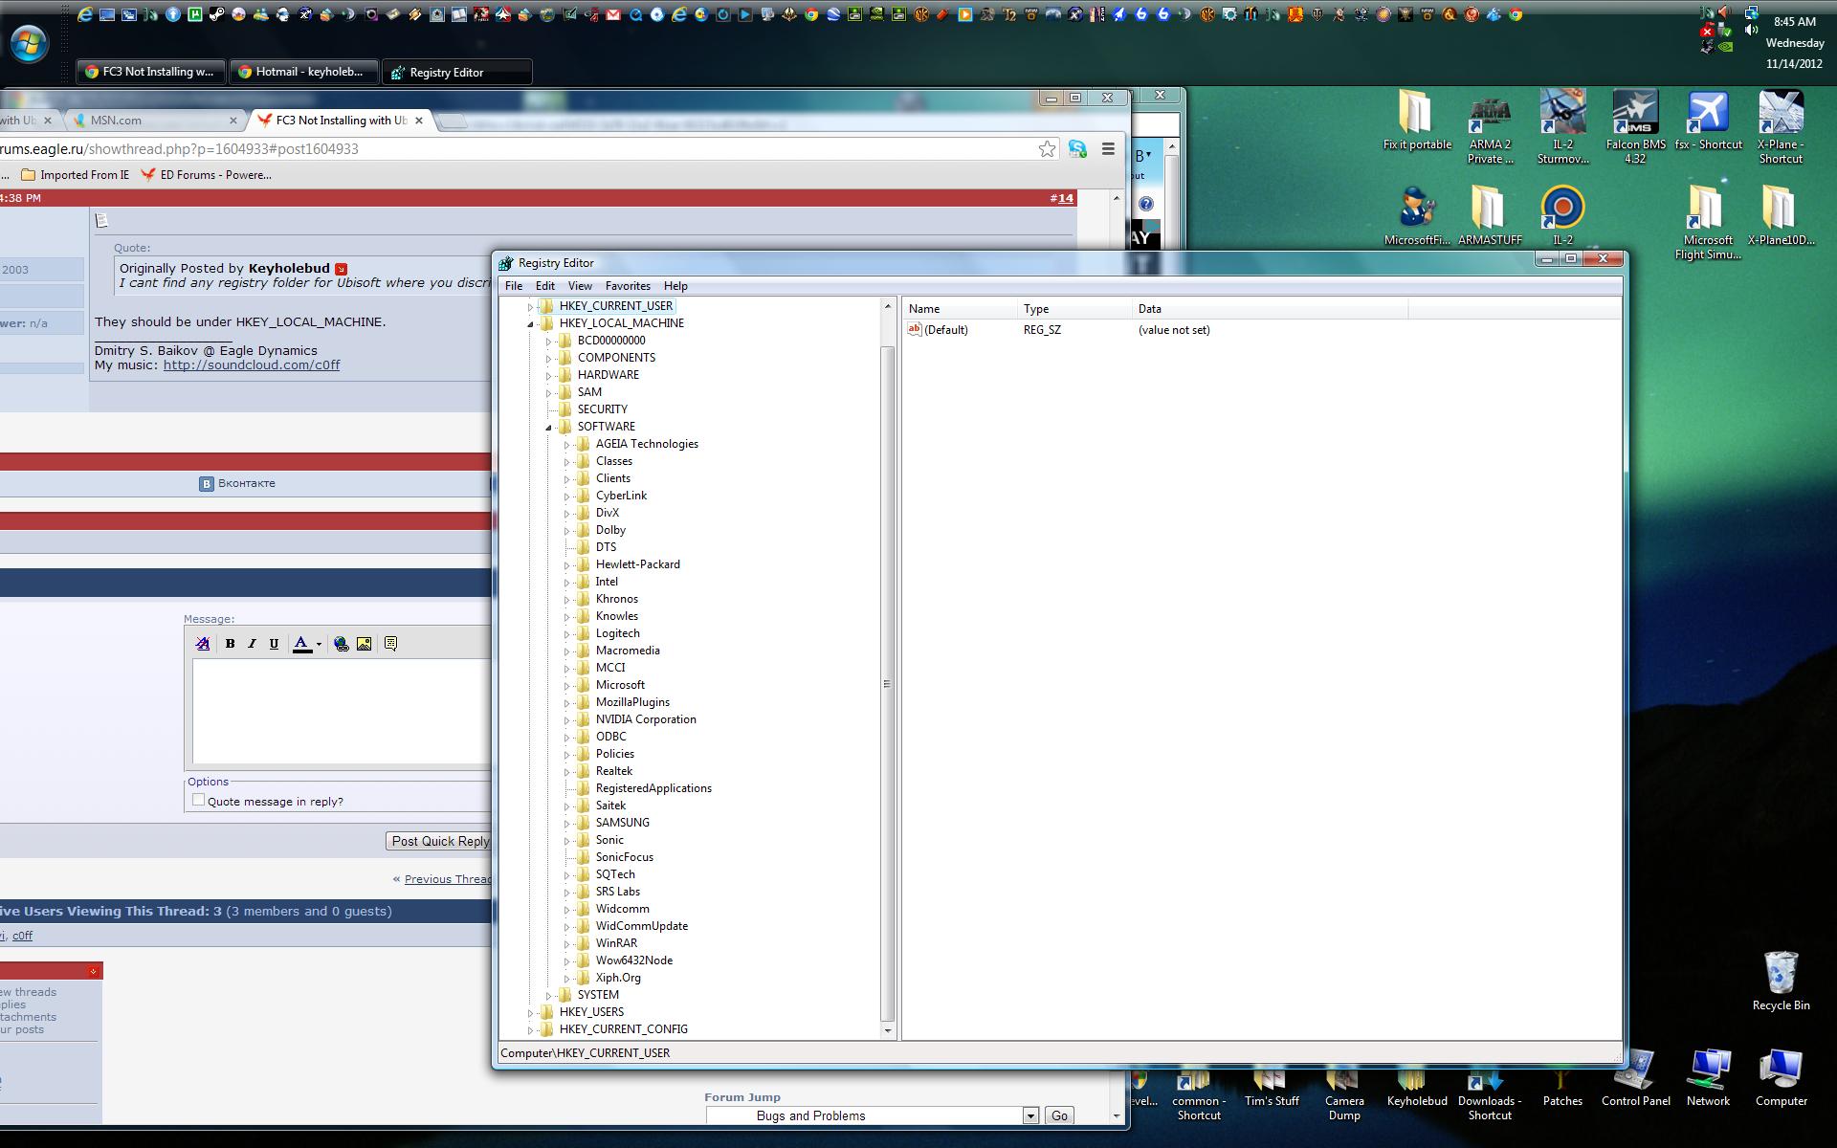
Task: Click the Wrap Quote tags icon
Action: (x=390, y=644)
